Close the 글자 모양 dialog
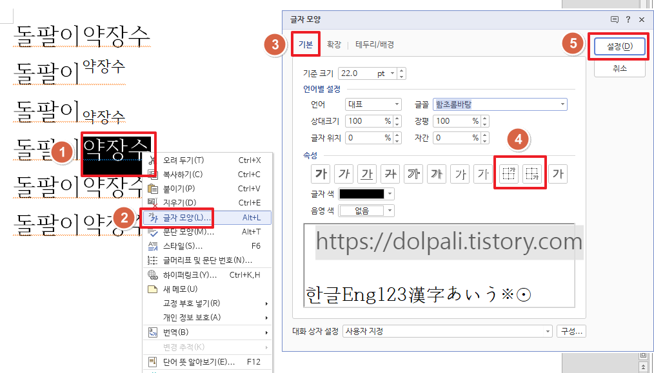Screen dimensions: 654x373 click(642, 19)
